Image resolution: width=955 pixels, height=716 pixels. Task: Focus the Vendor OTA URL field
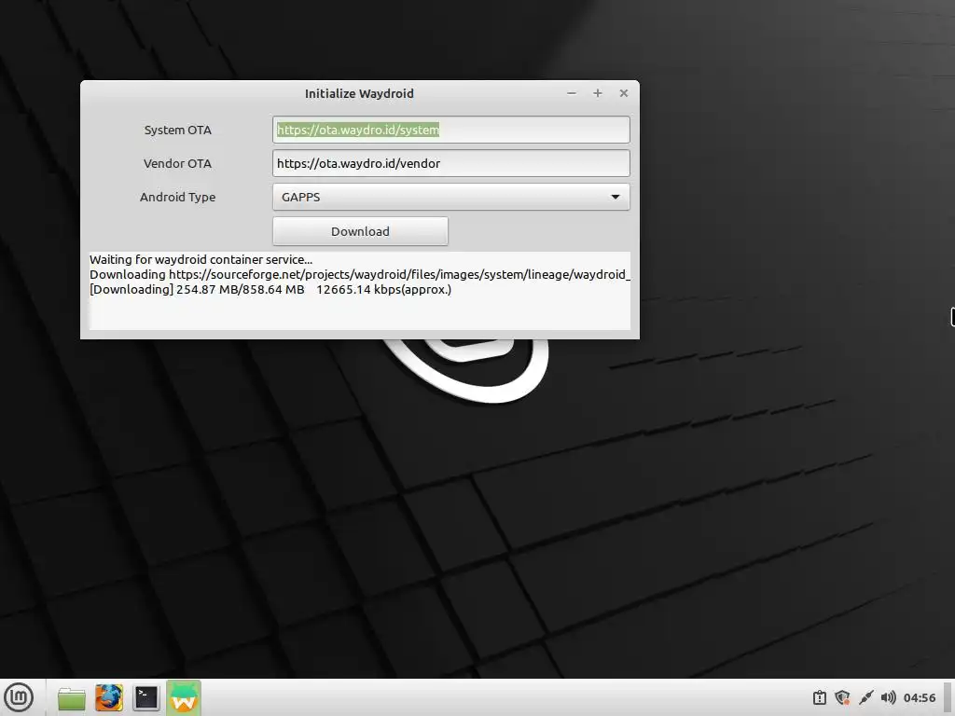450,163
